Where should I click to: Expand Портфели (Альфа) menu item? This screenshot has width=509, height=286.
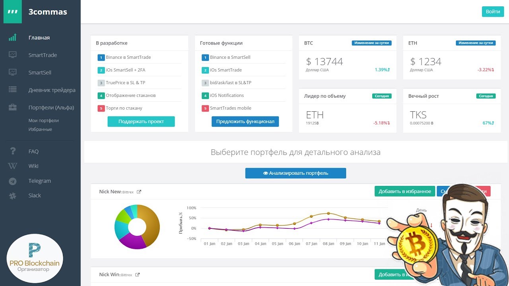pos(51,108)
